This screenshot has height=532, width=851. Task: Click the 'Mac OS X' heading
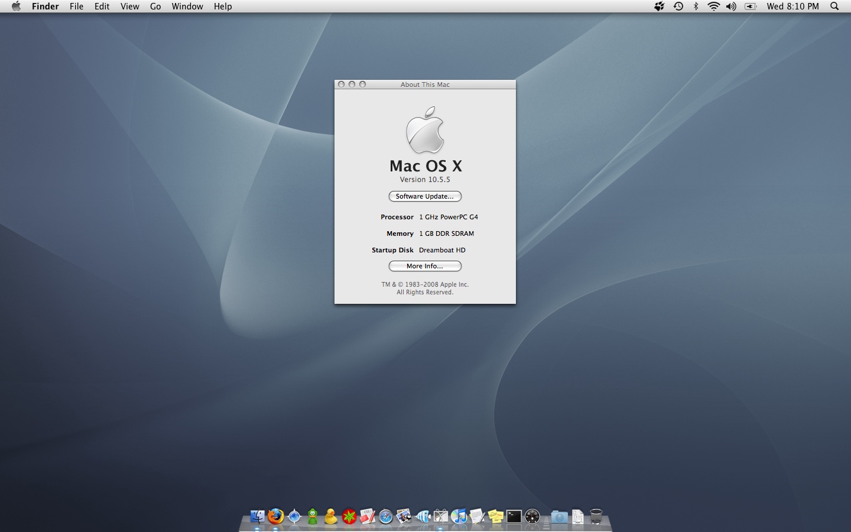425,166
